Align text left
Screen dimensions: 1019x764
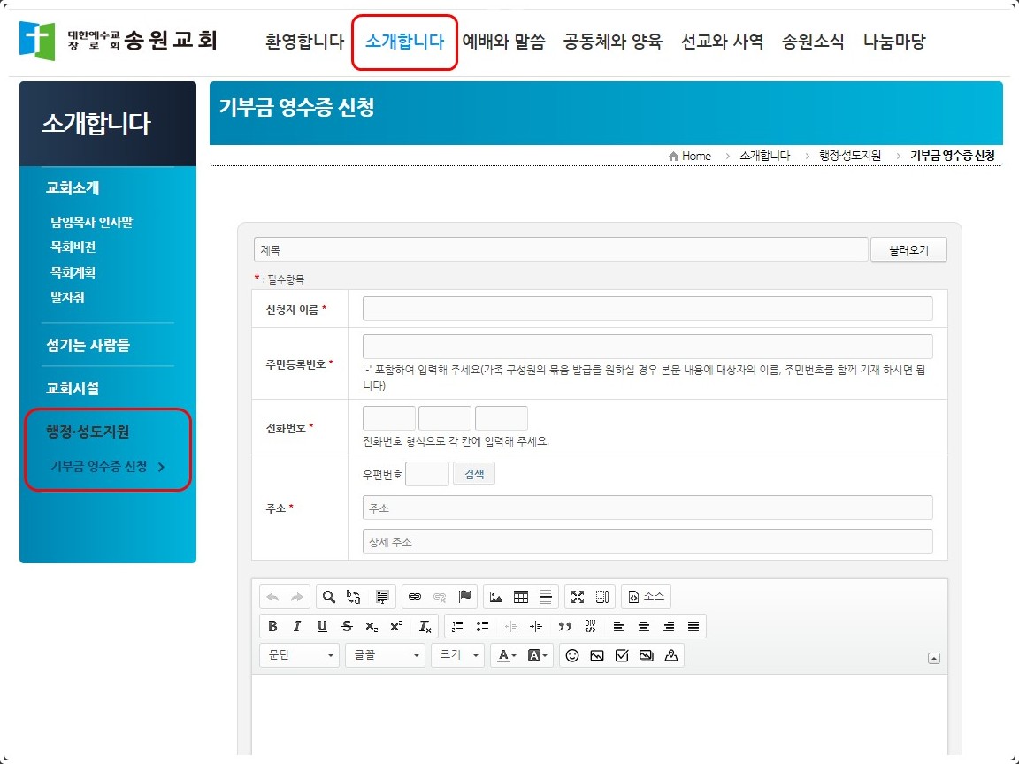click(x=618, y=626)
